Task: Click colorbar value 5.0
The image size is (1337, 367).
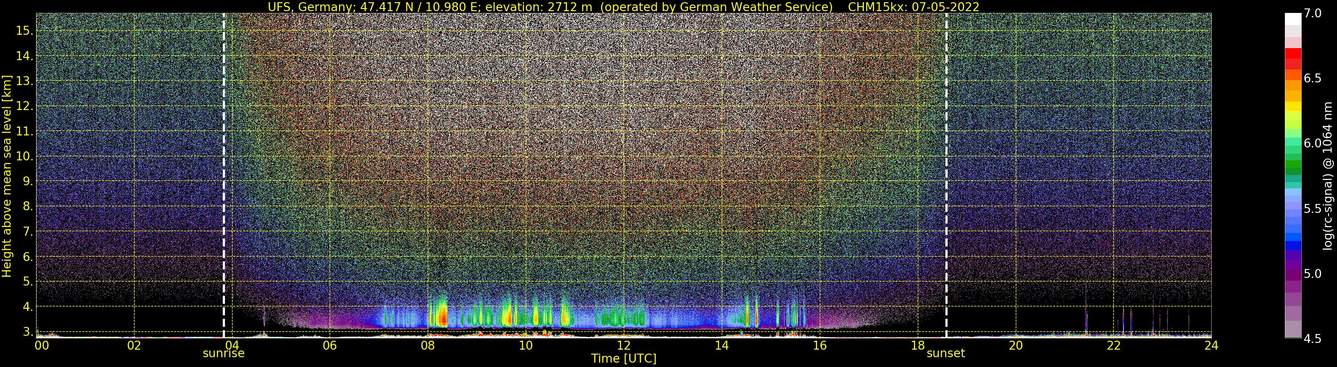Action: (x=1312, y=273)
